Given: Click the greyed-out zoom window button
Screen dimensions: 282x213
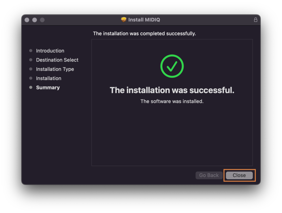Looking at the screenshot, I should pyautogui.click(x=42, y=20).
